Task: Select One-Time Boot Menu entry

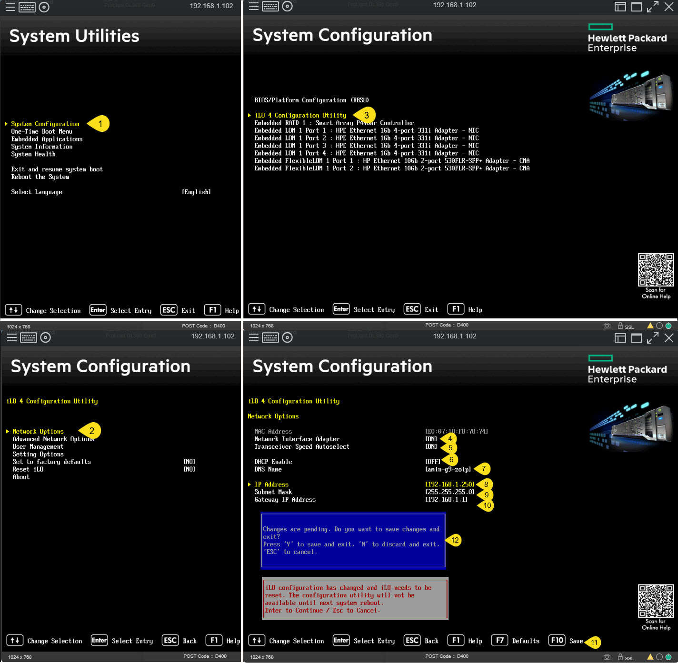Action: tap(42, 132)
